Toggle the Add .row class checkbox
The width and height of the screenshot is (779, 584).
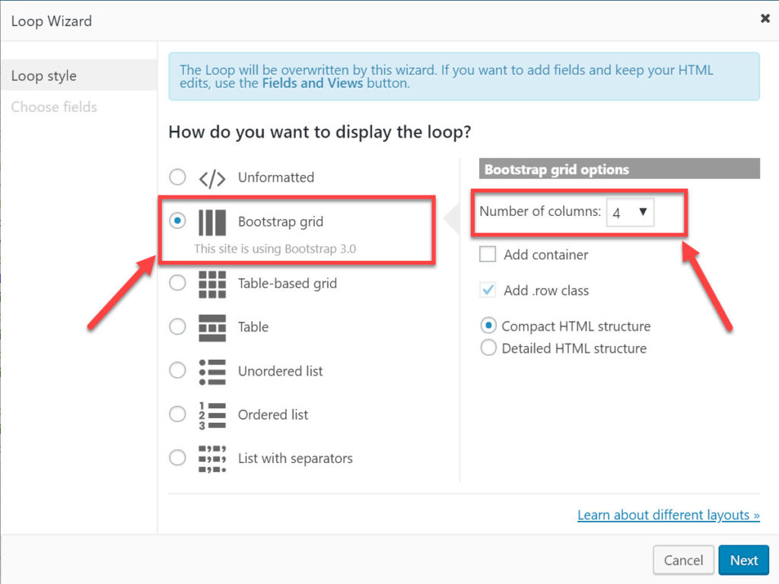tap(488, 290)
